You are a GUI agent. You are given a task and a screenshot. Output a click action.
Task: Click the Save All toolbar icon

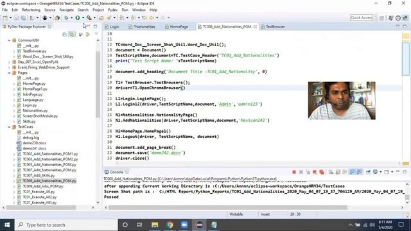23,18
